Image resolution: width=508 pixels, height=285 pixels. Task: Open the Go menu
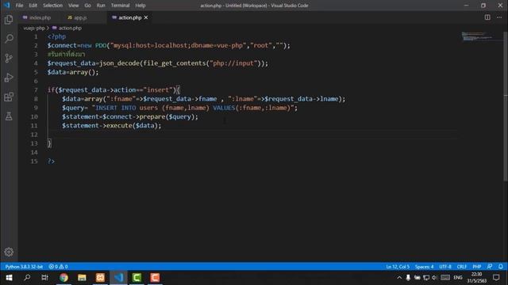87,6
